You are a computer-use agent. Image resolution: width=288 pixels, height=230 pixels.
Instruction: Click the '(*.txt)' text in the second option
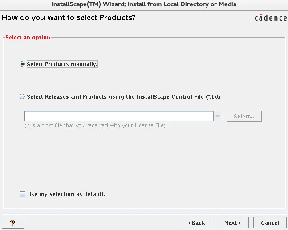click(x=213, y=96)
